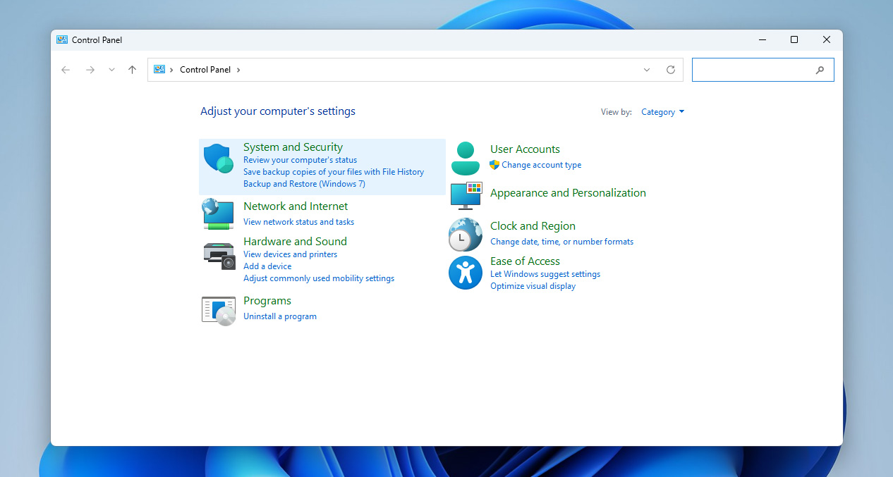Open Appearance and Personalization heading
The image size is (893, 477).
568,193
